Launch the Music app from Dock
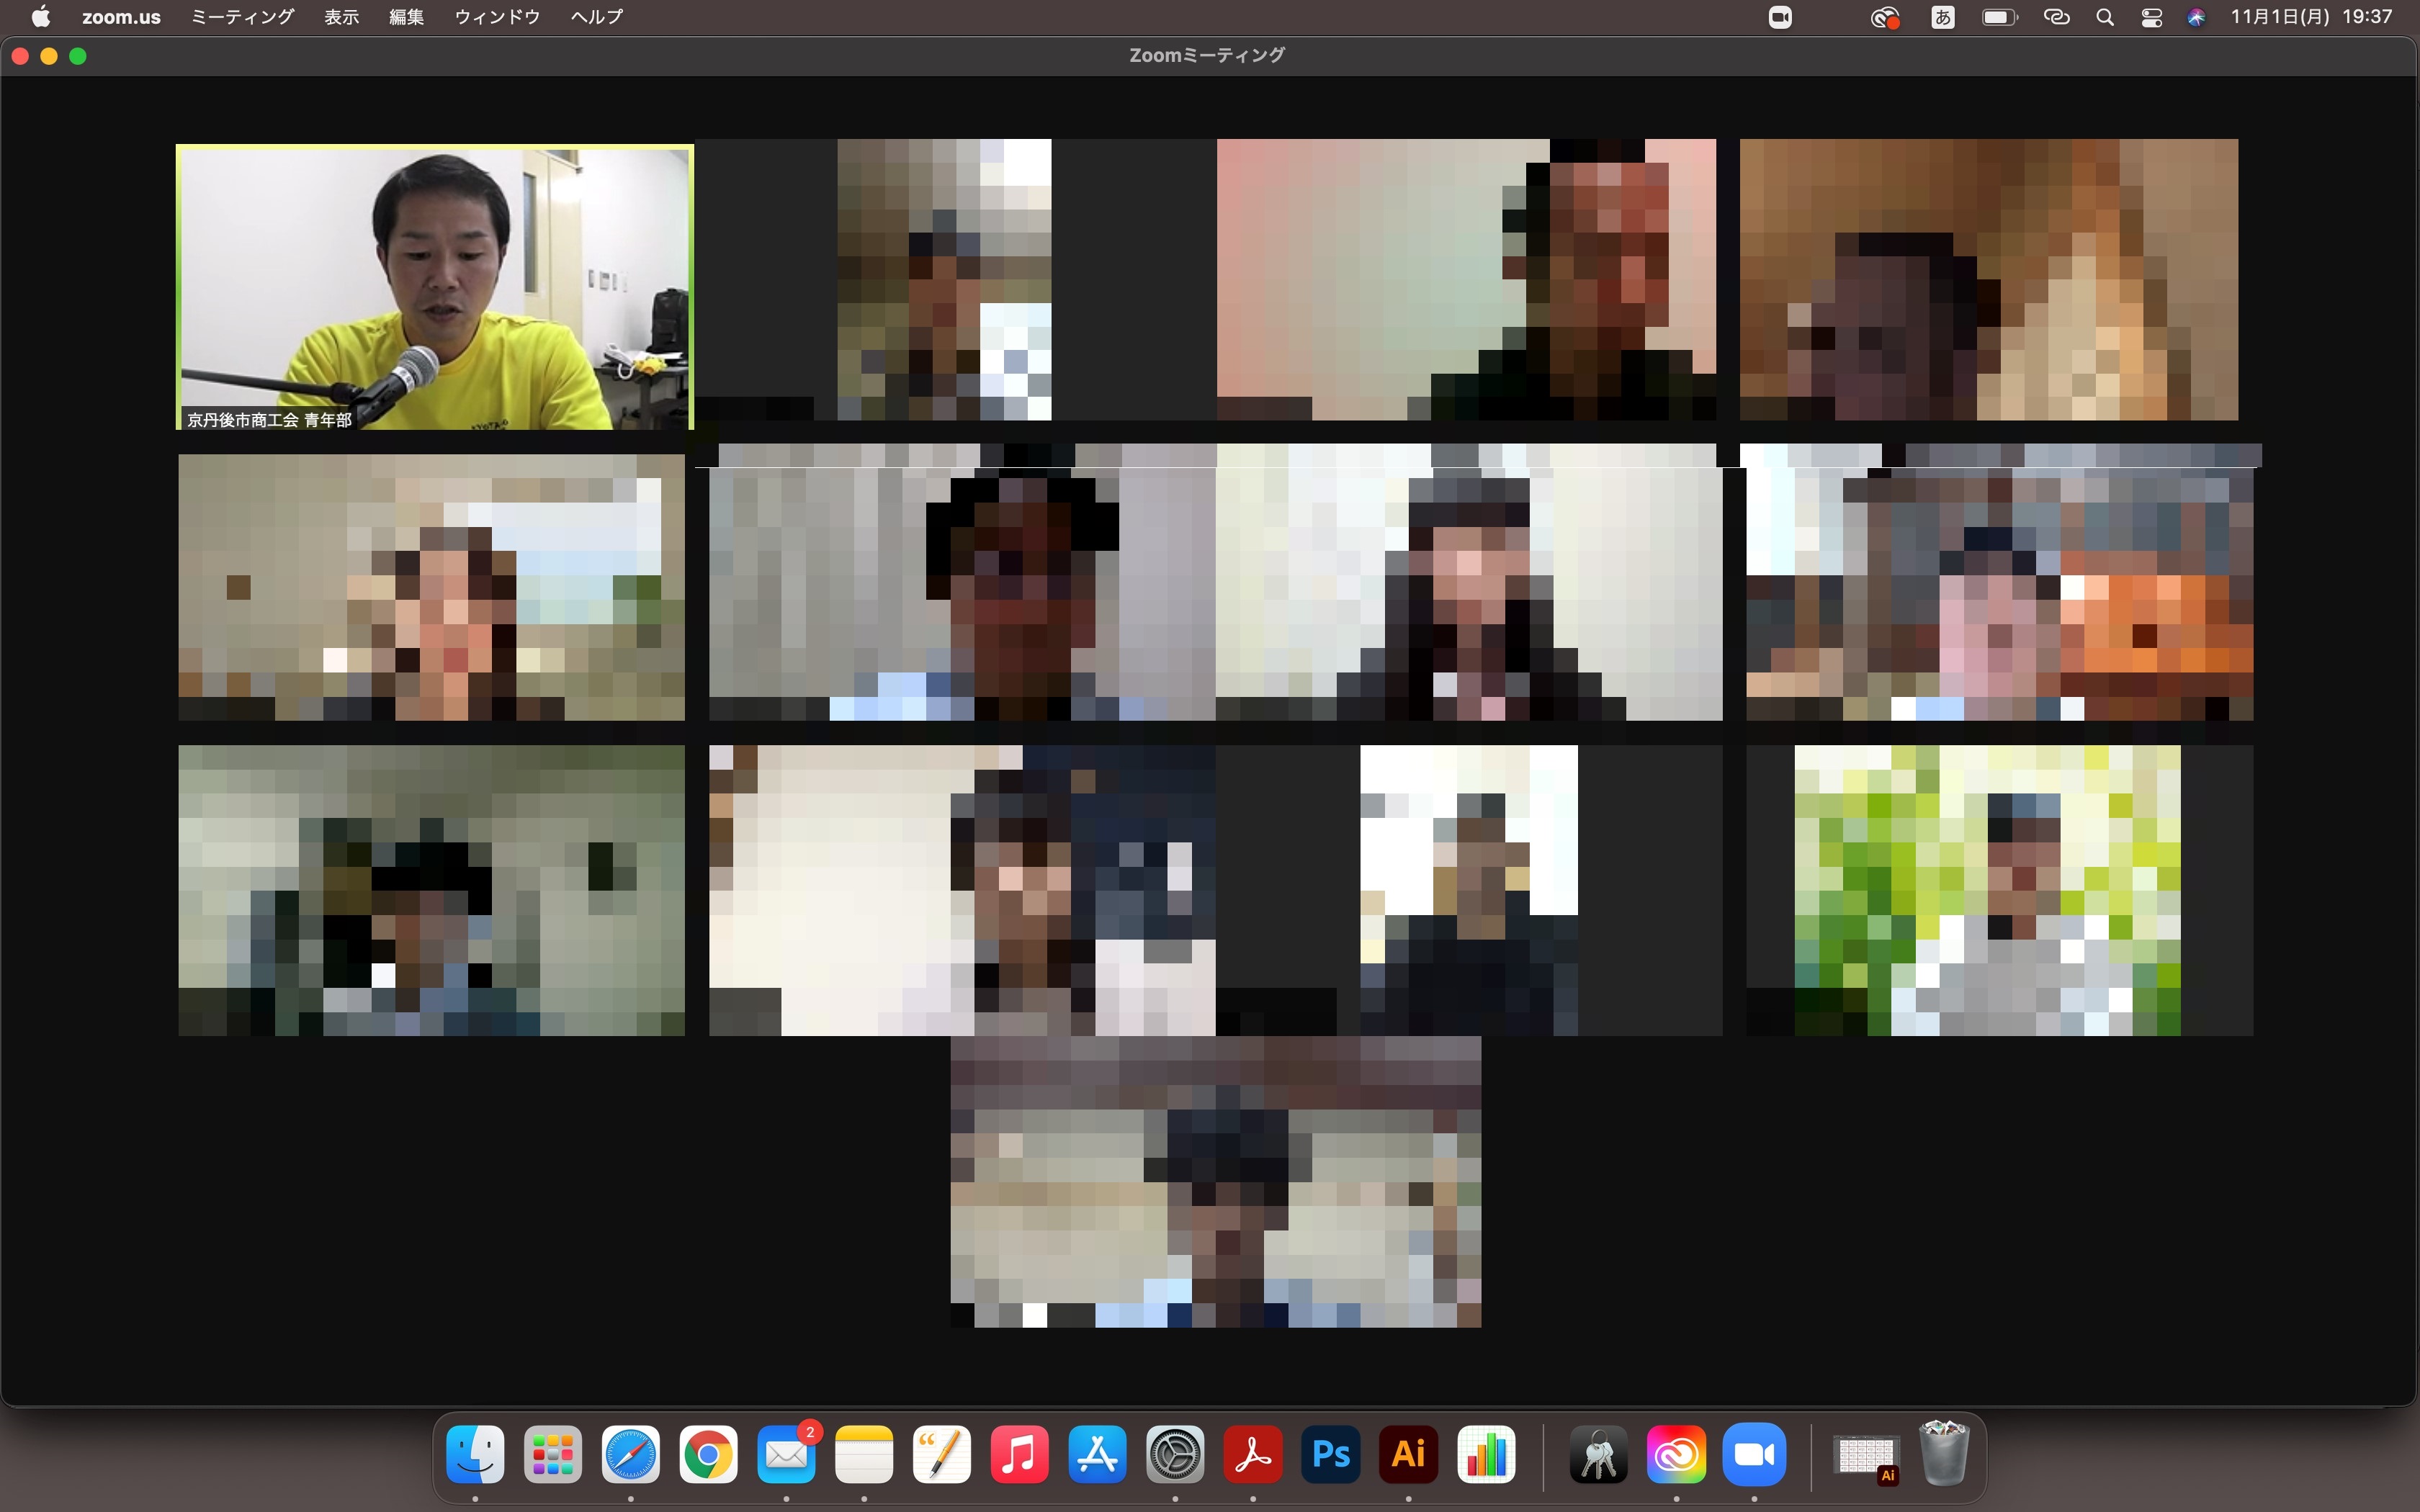2420x1512 pixels. click(x=1019, y=1454)
